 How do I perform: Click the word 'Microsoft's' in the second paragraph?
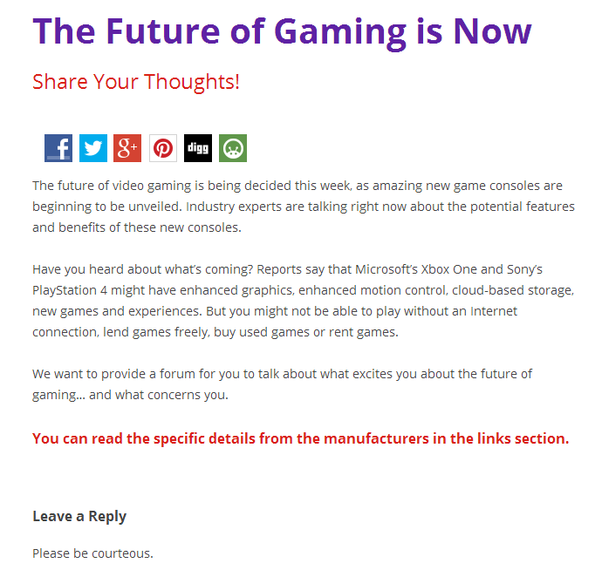pos(386,269)
